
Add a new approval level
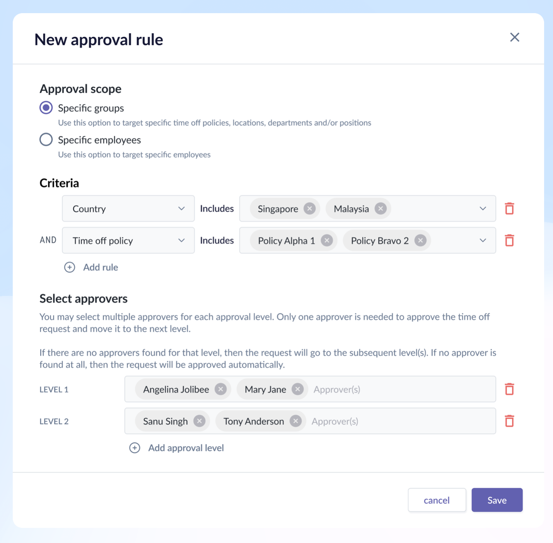[177, 447]
